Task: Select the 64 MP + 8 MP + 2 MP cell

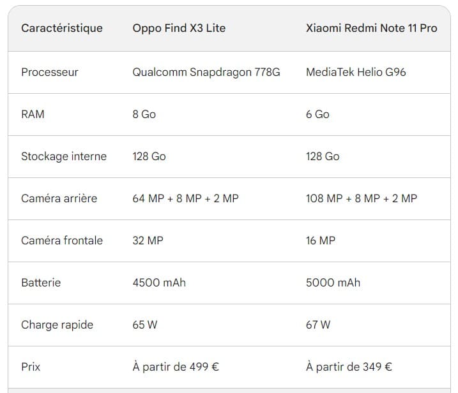Action: (185, 198)
